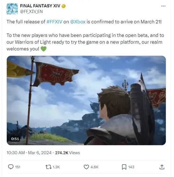174x177 pixels.
Task: View the 274.2K Views analytics
Action: tap(68, 153)
